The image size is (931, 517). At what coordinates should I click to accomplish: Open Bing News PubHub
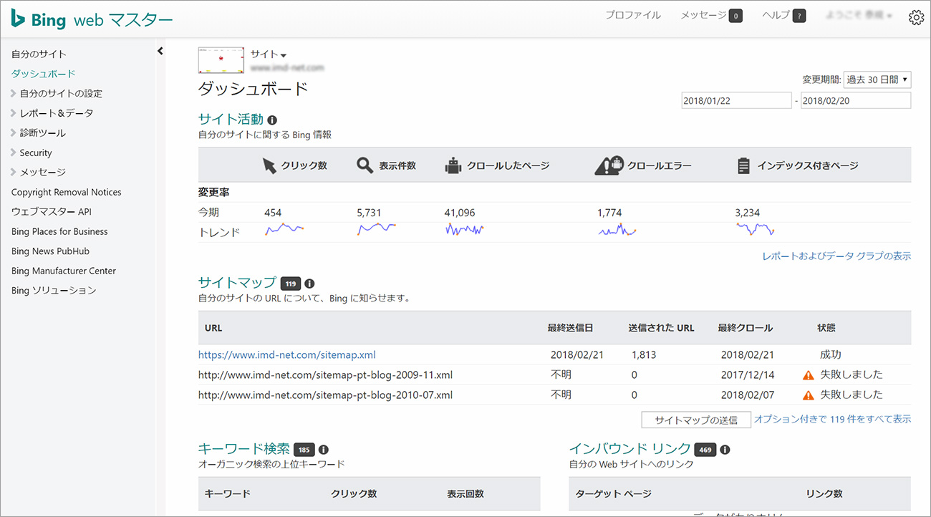tap(50, 251)
